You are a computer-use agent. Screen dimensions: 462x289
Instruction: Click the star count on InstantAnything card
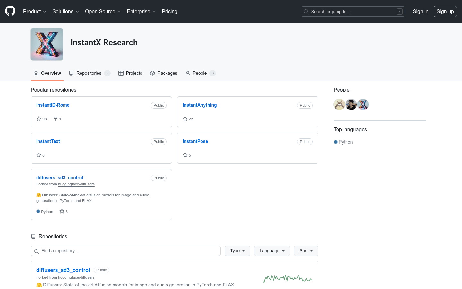191,119
